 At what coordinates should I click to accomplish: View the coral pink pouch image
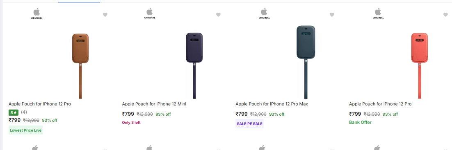[420, 66]
